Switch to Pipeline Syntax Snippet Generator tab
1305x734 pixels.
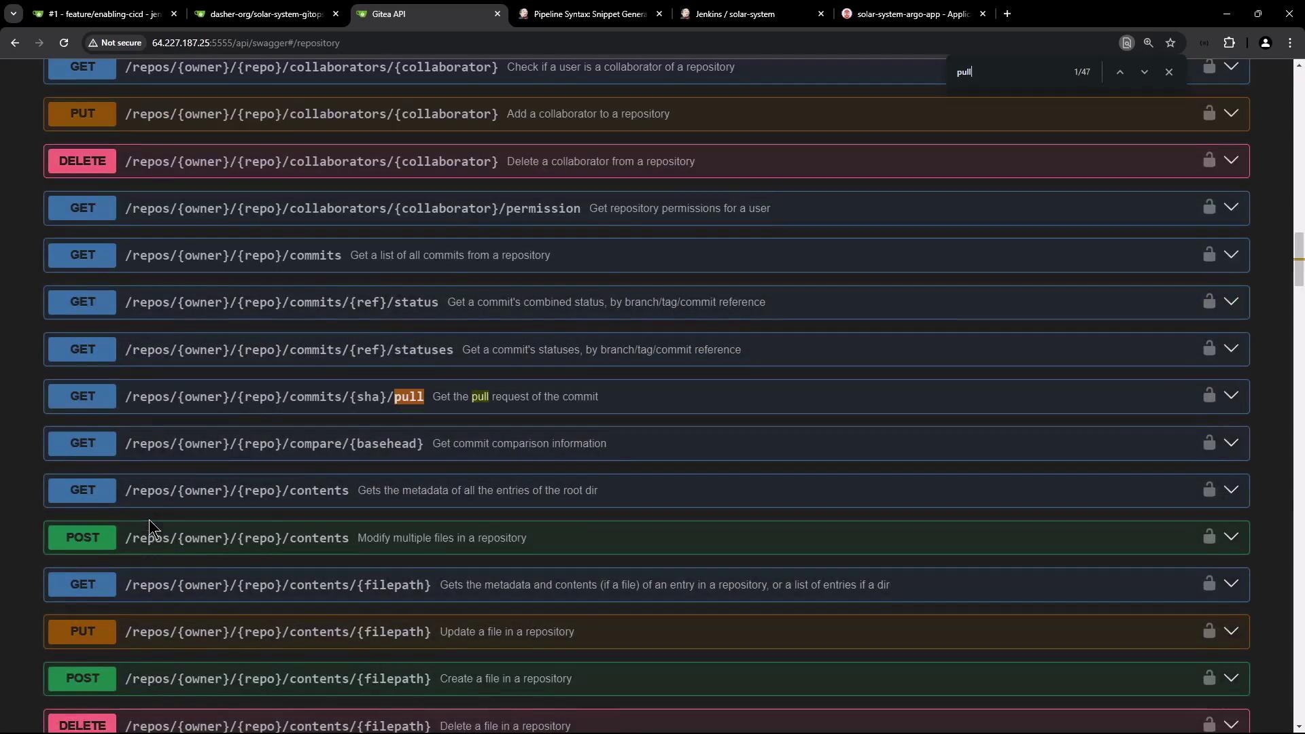589,14
